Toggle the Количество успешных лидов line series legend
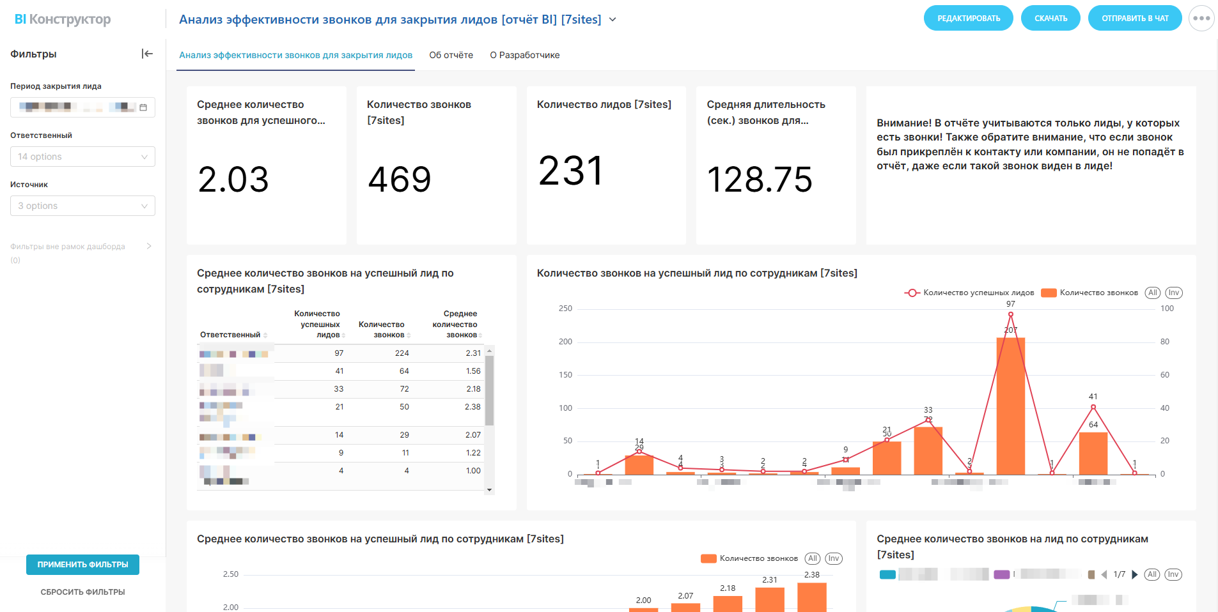 click(x=969, y=293)
